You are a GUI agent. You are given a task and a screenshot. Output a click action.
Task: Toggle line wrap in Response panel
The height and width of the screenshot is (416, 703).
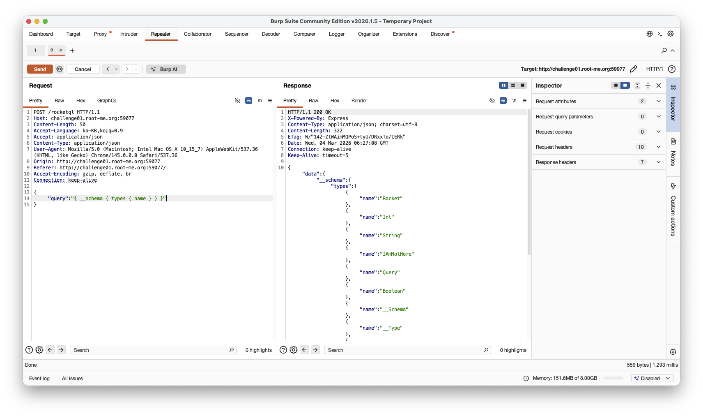click(503, 100)
